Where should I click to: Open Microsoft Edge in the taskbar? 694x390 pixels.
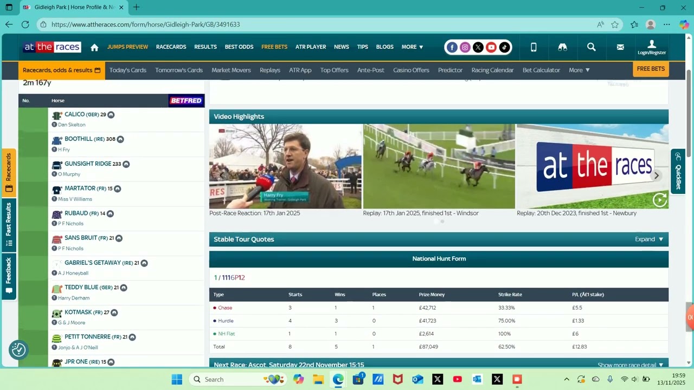pos(338,379)
